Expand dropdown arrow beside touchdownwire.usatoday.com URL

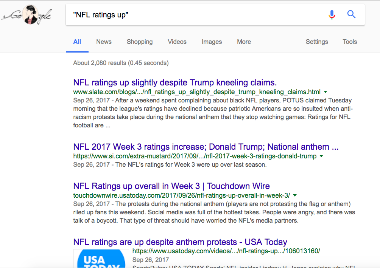click(x=295, y=195)
